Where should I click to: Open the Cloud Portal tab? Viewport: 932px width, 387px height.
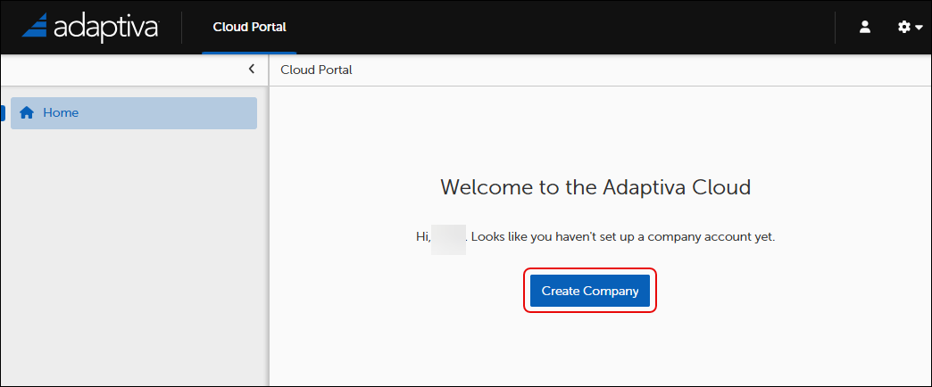click(x=250, y=28)
